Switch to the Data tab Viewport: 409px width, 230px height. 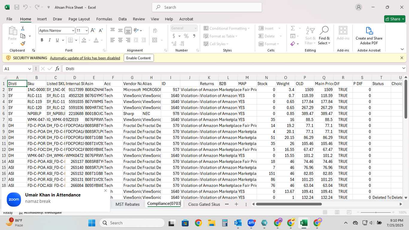click(x=122, y=19)
